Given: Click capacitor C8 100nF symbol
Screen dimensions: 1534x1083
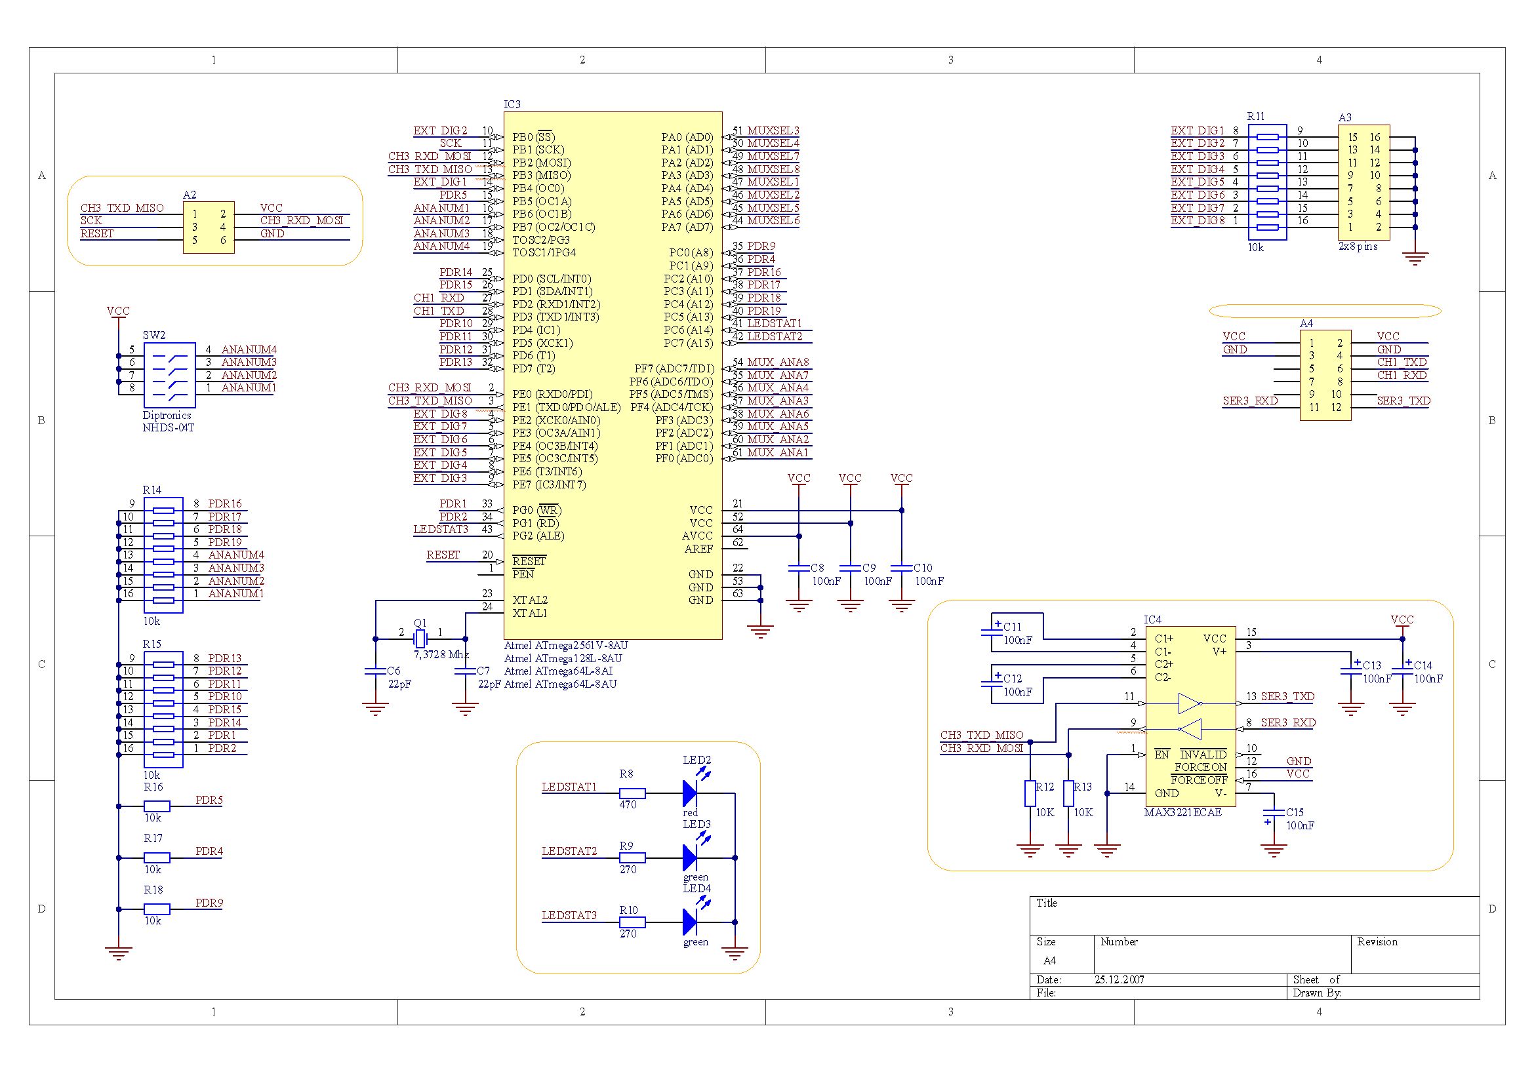Looking at the screenshot, I should pyautogui.click(x=799, y=568).
